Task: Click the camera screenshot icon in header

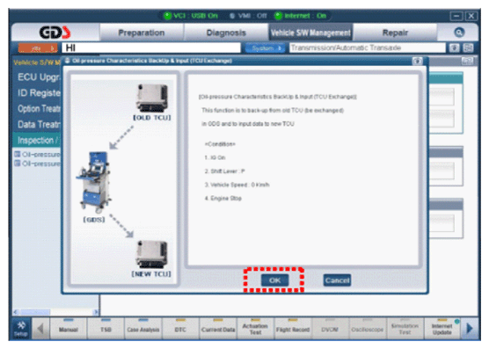Action: 454,47
